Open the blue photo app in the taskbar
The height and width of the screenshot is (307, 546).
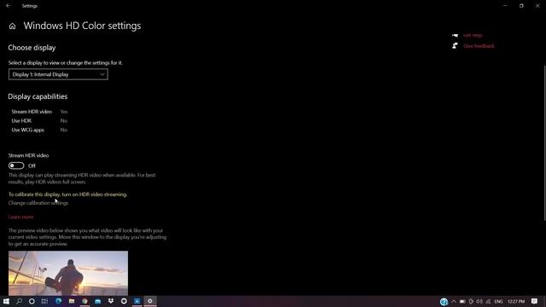pyautogui.click(x=136, y=301)
